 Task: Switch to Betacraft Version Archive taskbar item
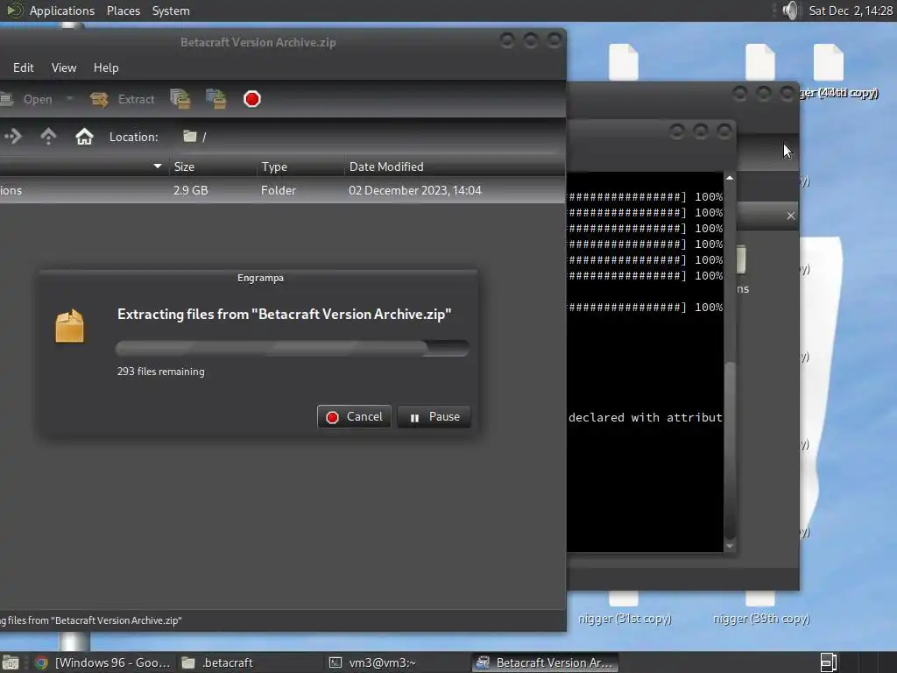click(x=545, y=662)
